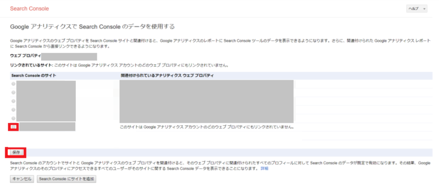This screenshot has width=439, height=187.
Task: Click the Search Console のサイト column header
Action: [x=33, y=75]
